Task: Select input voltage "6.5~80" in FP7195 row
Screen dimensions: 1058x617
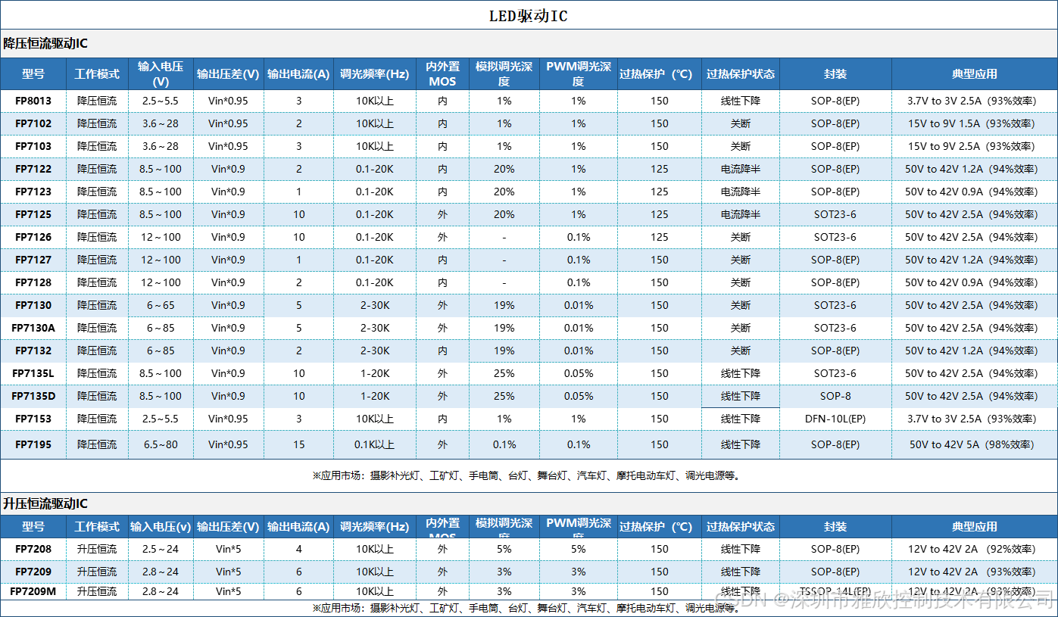Action: 161,444
